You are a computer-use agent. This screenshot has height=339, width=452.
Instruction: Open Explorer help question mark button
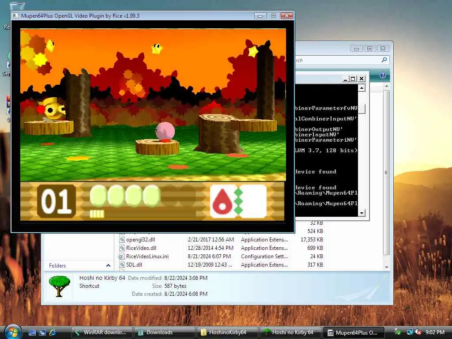pos(383,75)
